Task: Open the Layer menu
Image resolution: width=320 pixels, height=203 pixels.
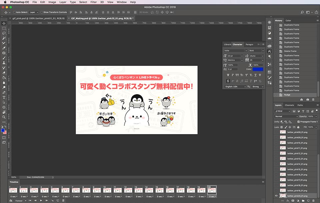Action: (63, 2)
